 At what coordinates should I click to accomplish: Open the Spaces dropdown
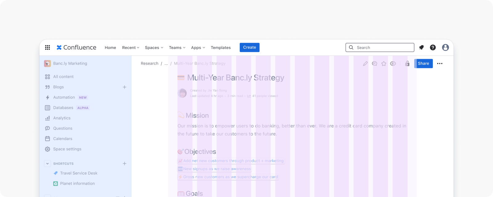point(154,48)
